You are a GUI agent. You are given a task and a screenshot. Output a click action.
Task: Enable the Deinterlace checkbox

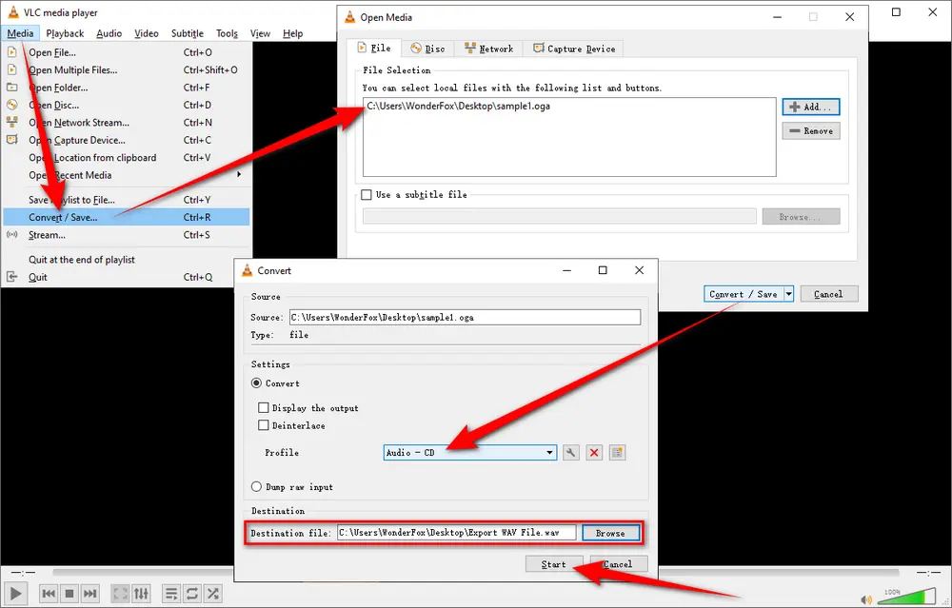[x=263, y=425]
